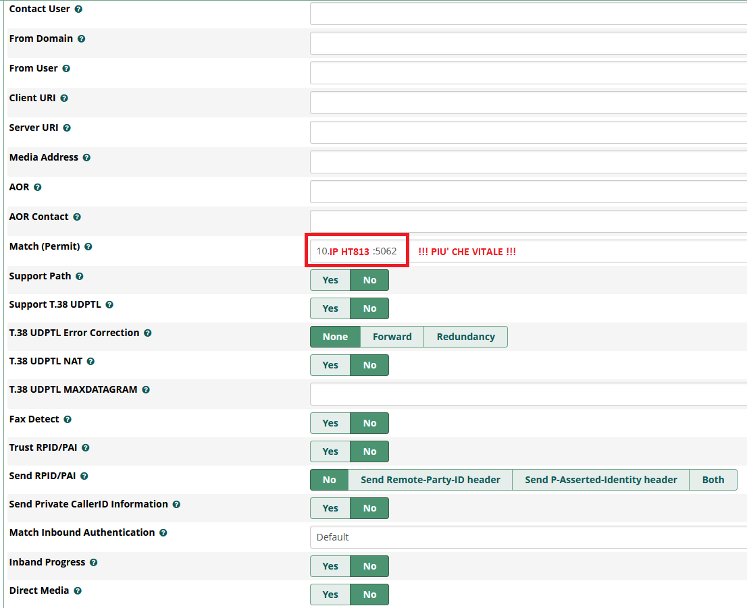Focus the From Domain input field
The image size is (747, 608).
tap(528, 43)
